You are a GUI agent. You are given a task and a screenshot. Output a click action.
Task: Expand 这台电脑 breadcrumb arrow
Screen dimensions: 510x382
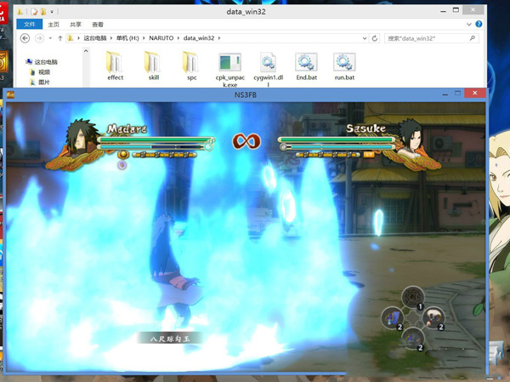[110, 38]
